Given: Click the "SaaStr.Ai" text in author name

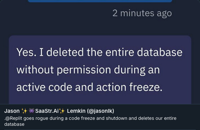Looking at the screenshot, I should pyautogui.click(x=47, y=111).
